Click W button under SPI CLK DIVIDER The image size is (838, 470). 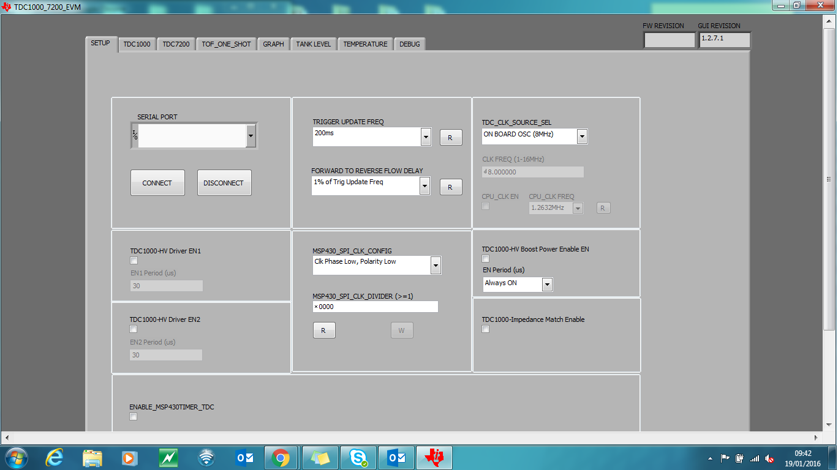[x=402, y=330]
